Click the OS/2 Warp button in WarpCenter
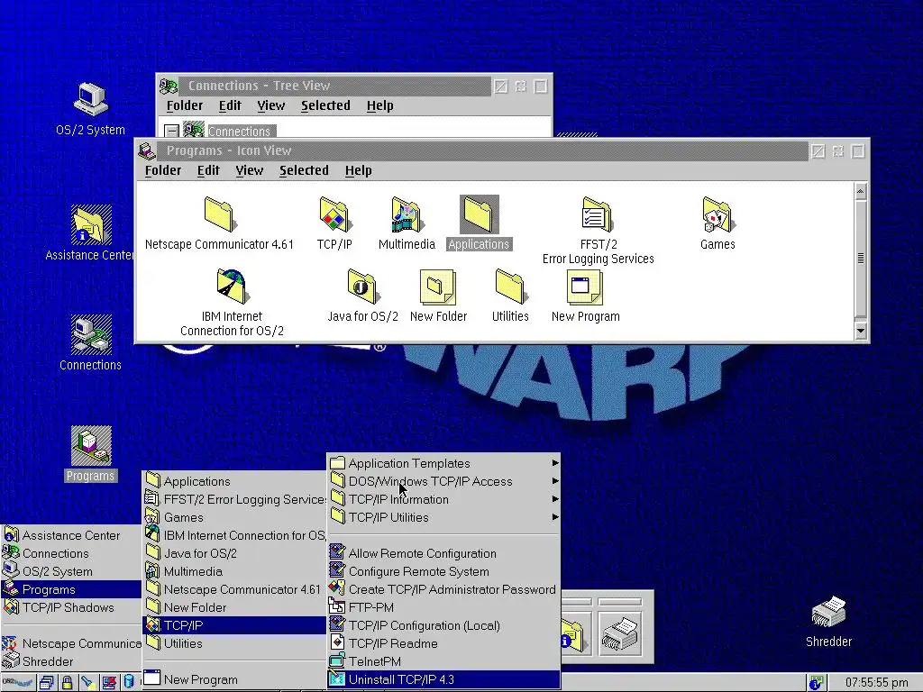 pos(17,683)
